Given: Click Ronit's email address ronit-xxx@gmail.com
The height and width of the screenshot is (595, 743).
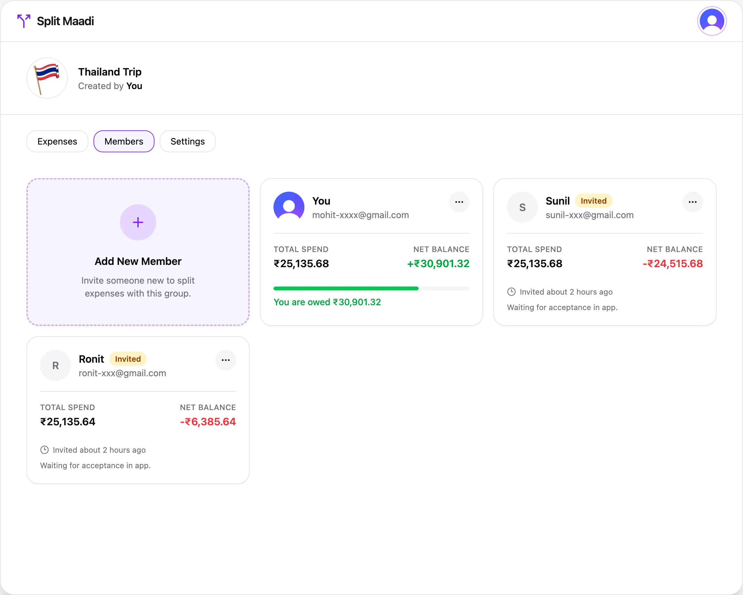Looking at the screenshot, I should pos(122,373).
